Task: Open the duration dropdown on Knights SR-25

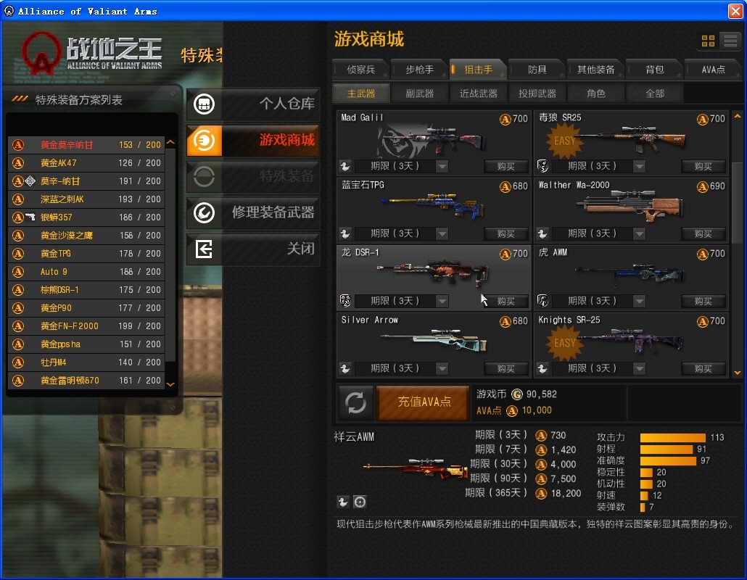Action: tap(640, 368)
